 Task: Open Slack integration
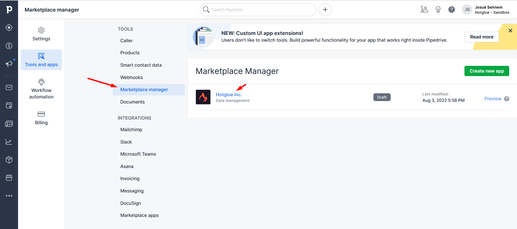[126, 142]
